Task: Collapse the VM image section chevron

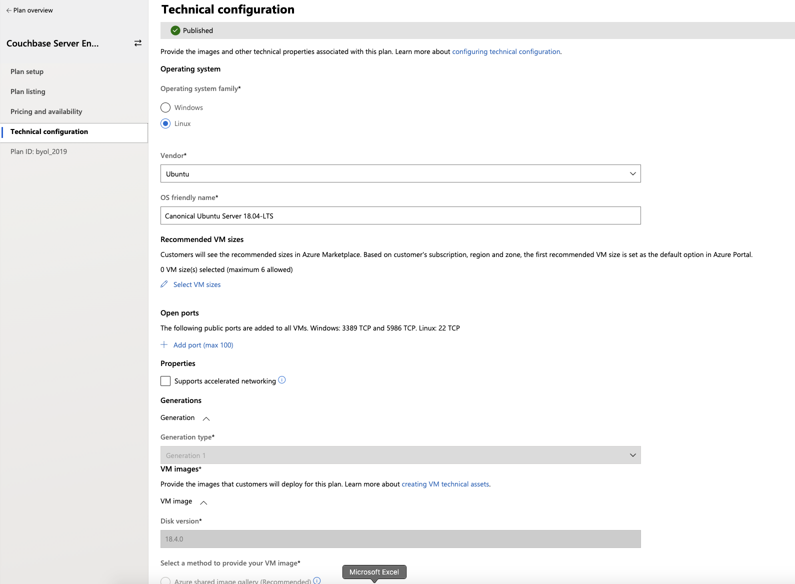Action: (203, 502)
